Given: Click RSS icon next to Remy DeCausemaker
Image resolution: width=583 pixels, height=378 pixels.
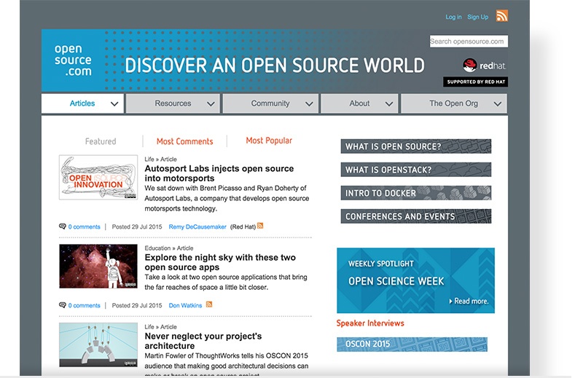Looking at the screenshot, I should click(260, 227).
